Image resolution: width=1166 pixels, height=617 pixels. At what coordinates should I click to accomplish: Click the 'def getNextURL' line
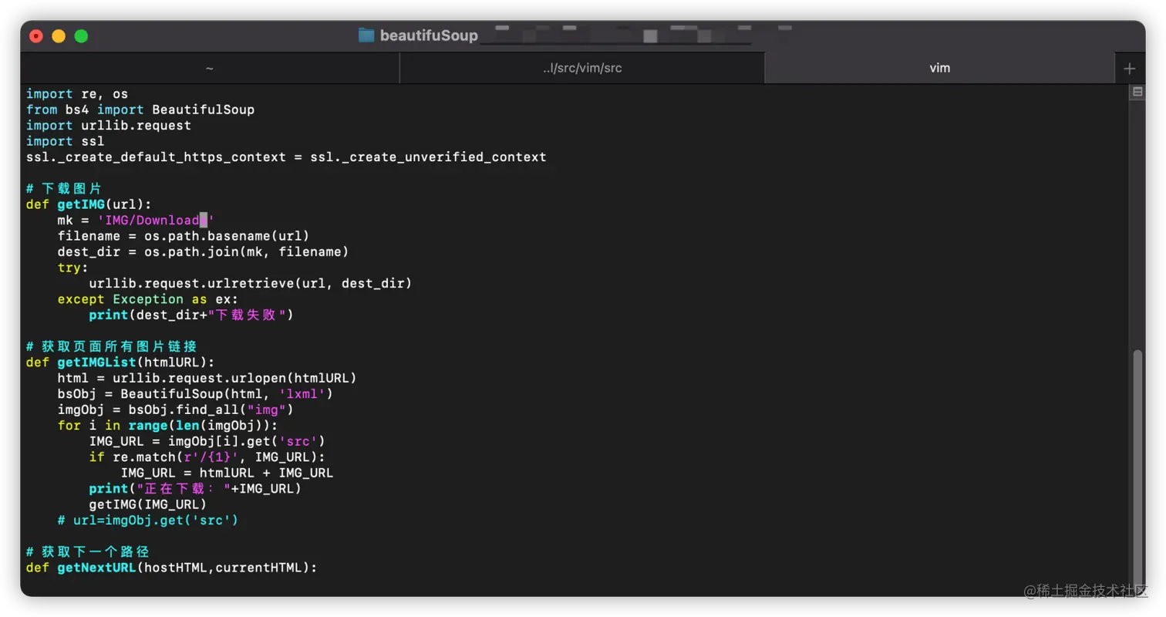tap(171, 568)
